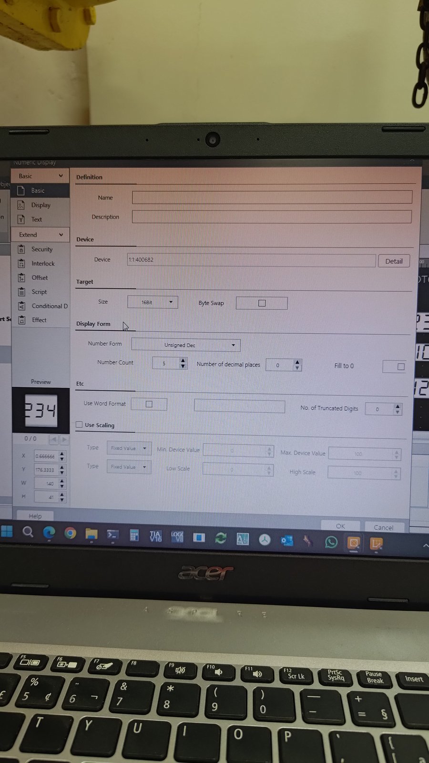Click the Conditional D clipboard icon
The image size is (429, 763).
pyautogui.click(x=21, y=306)
